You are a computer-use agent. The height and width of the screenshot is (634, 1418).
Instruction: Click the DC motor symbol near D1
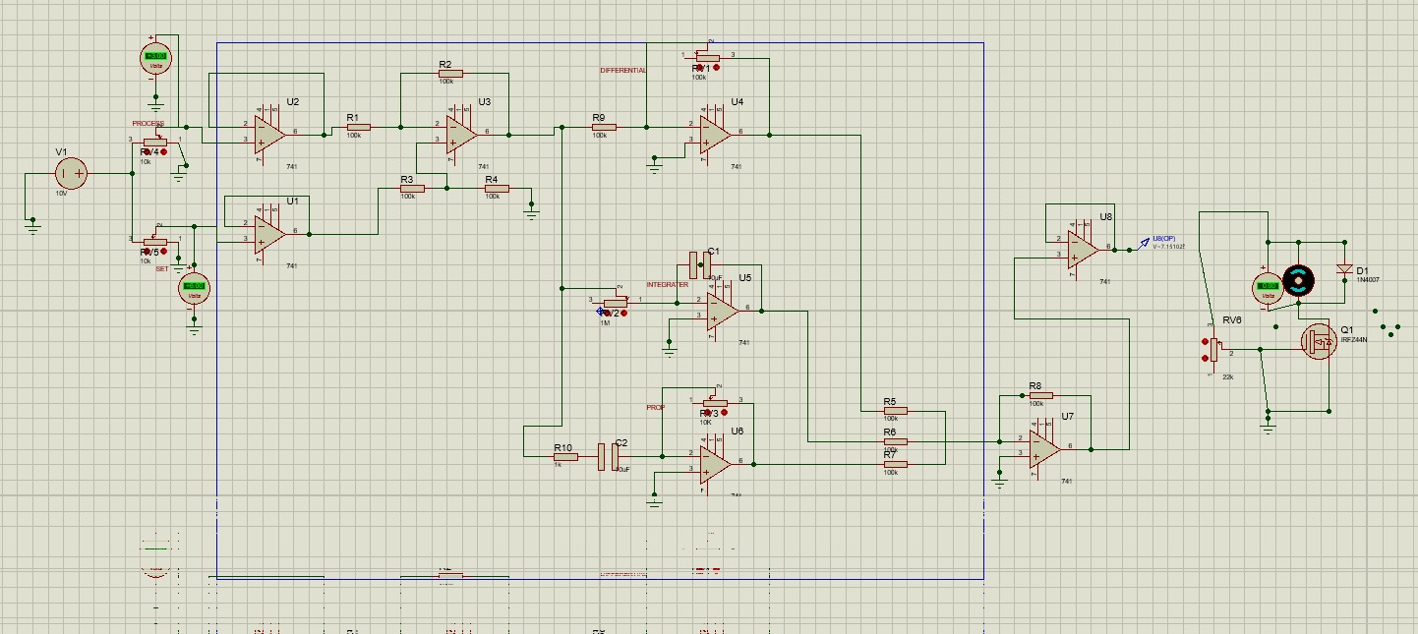(x=1298, y=282)
